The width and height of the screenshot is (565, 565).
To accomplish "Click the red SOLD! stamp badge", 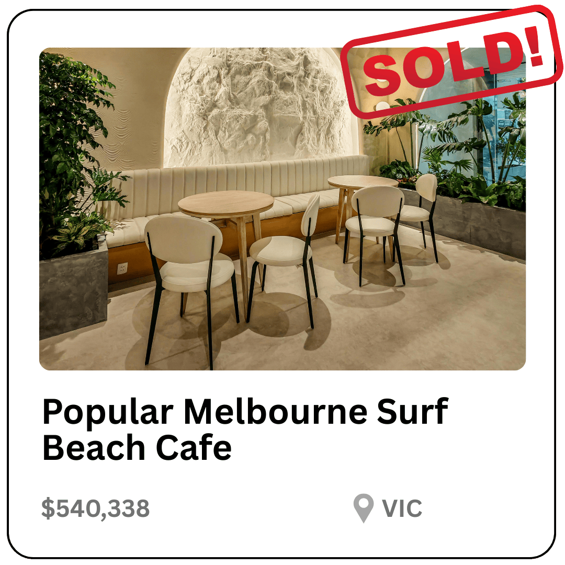I will 451,62.
